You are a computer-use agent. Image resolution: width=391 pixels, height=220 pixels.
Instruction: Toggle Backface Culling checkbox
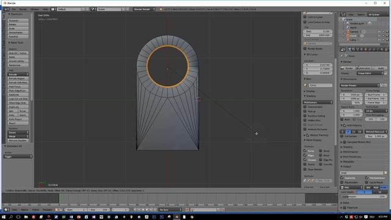click(x=305, y=116)
